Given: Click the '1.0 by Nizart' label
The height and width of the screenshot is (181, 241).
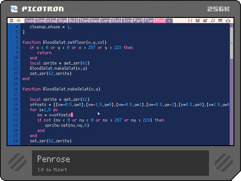Looking at the screenshot, I should [x=52, y=170].
